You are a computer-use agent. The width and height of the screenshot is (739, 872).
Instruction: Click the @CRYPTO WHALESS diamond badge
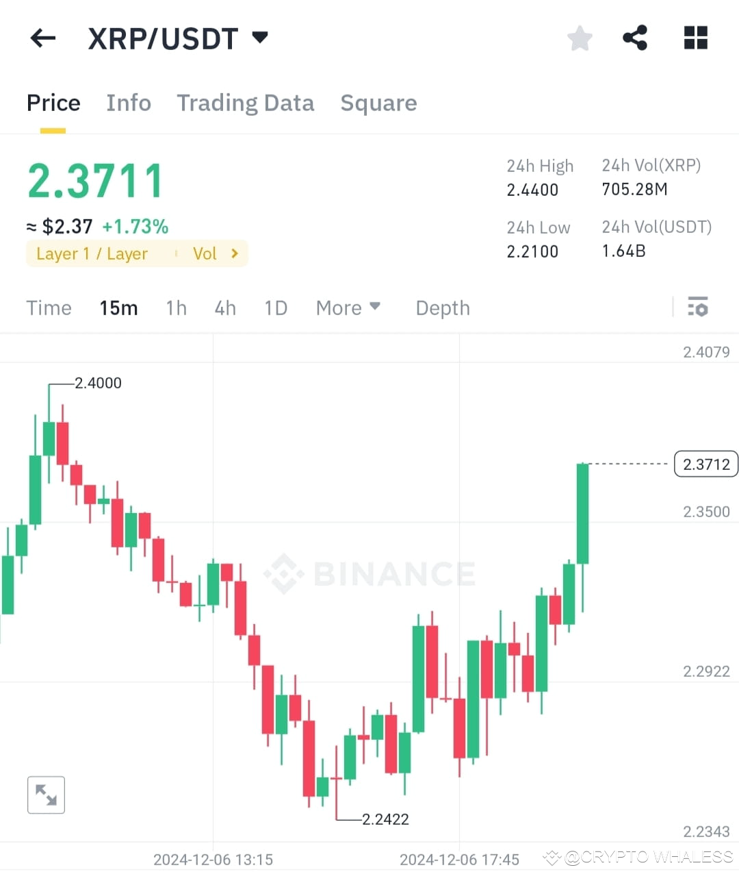(552, 857)
